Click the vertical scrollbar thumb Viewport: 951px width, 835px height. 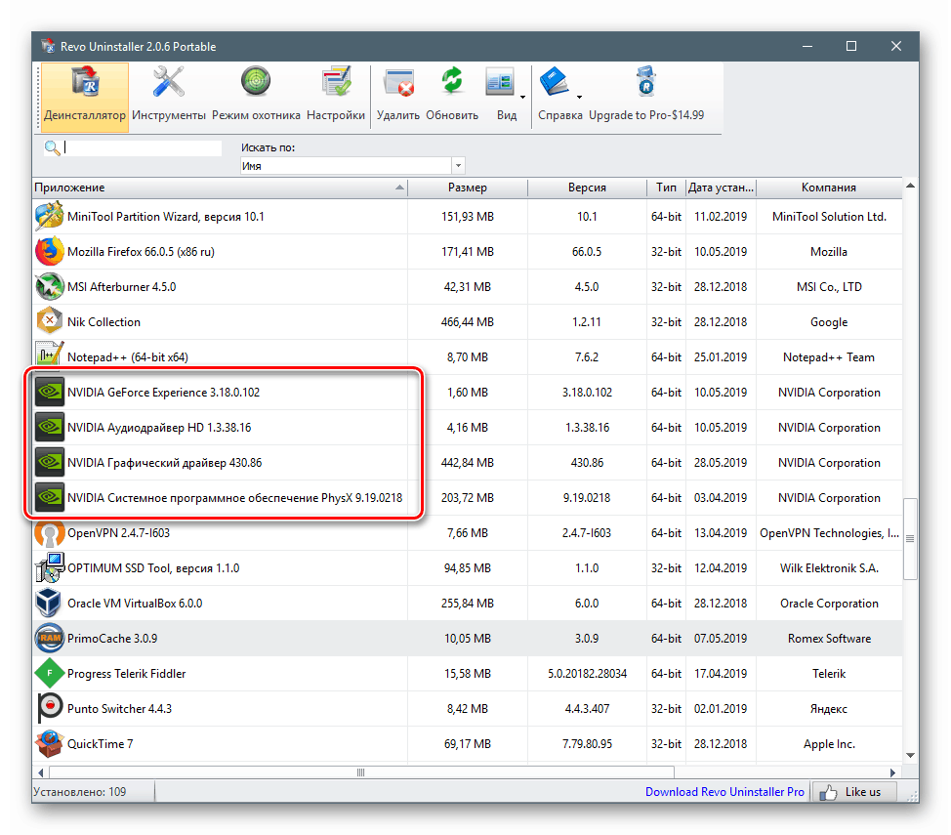pyautogui.click(x=910, y=539)
